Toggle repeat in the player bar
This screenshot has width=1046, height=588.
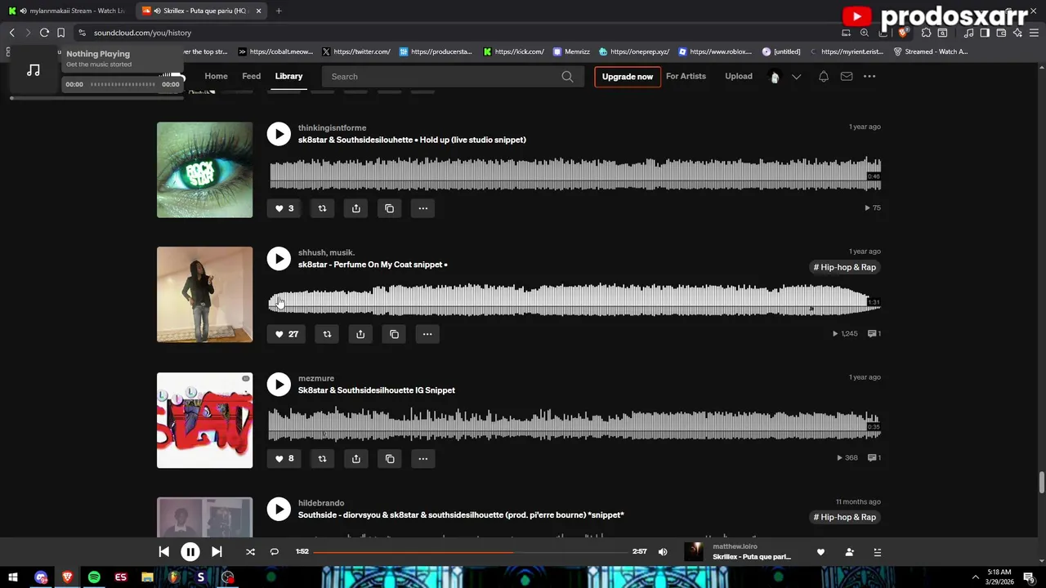tap(275, 552)
